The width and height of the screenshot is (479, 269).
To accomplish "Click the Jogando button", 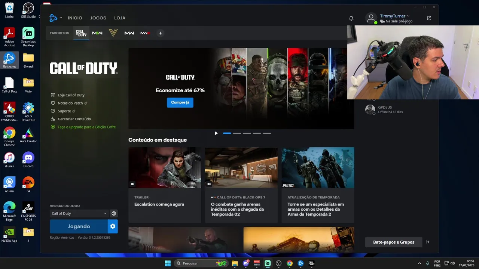I will click(x=79, y=226).
